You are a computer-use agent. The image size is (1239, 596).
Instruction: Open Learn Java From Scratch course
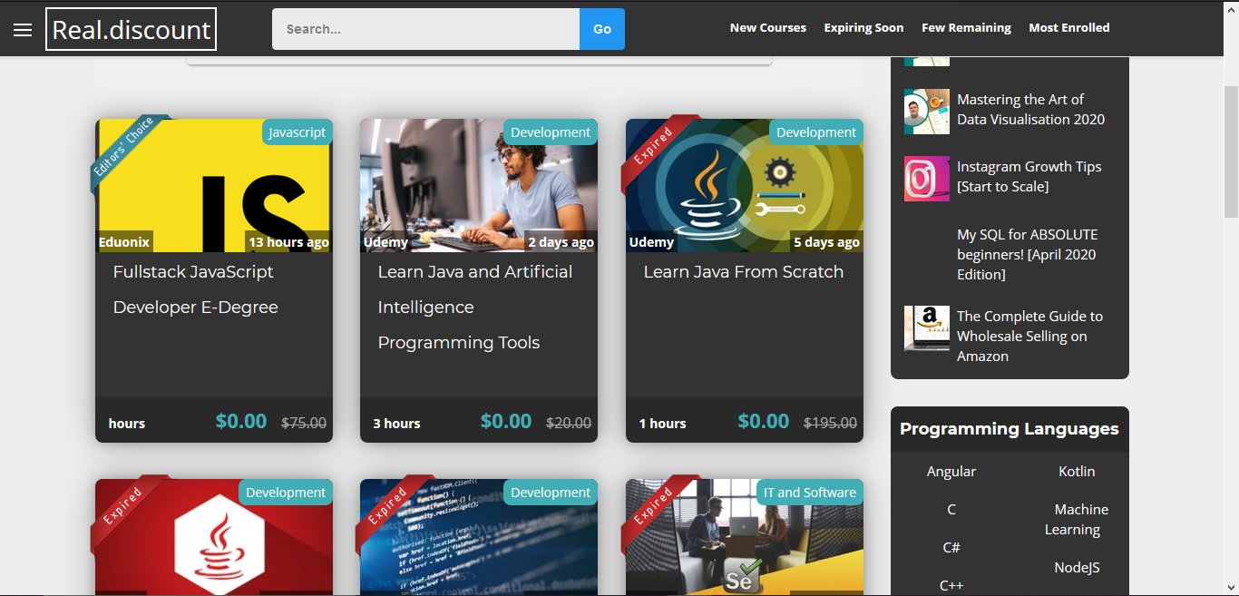click(x=744, y=271)
